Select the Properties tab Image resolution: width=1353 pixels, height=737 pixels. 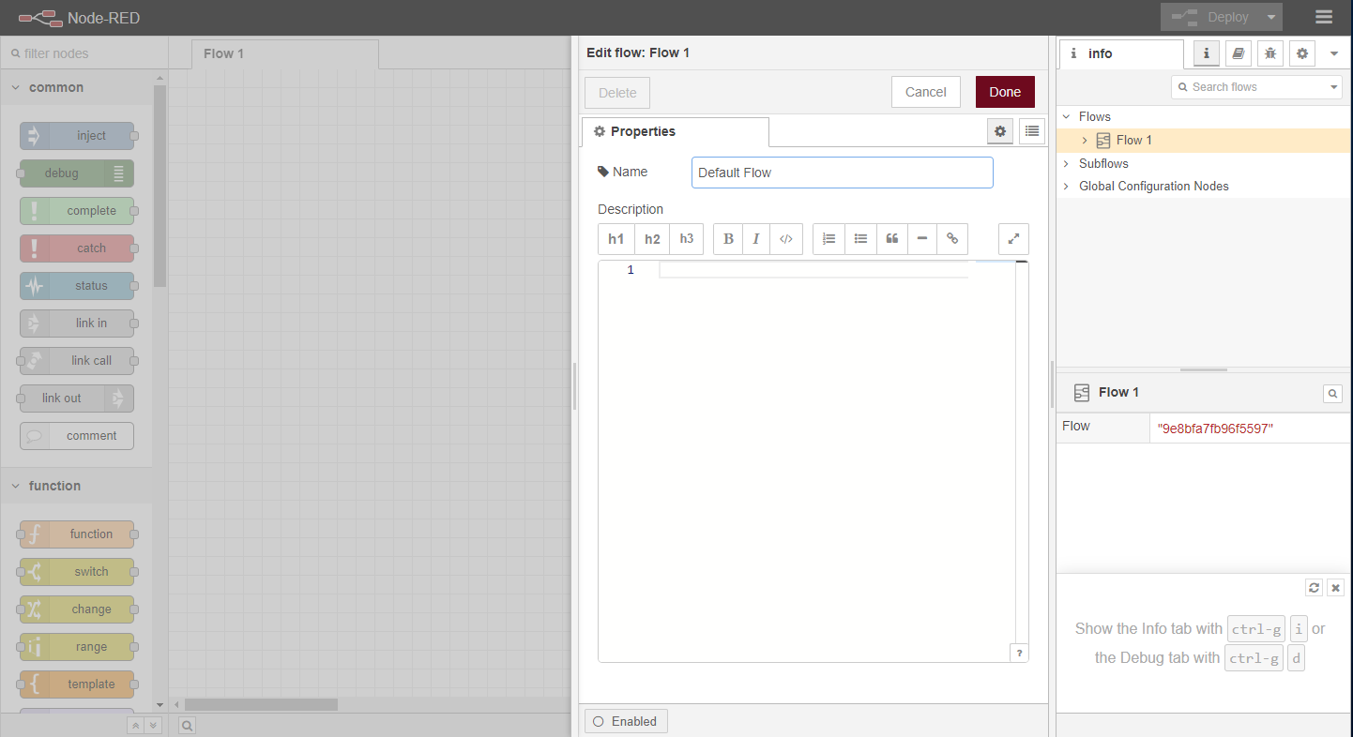pyautogui.click(x=676, y=131)
